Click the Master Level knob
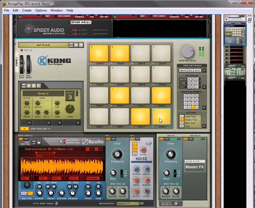Screen dimensions: 255x208 coord(188,51)
